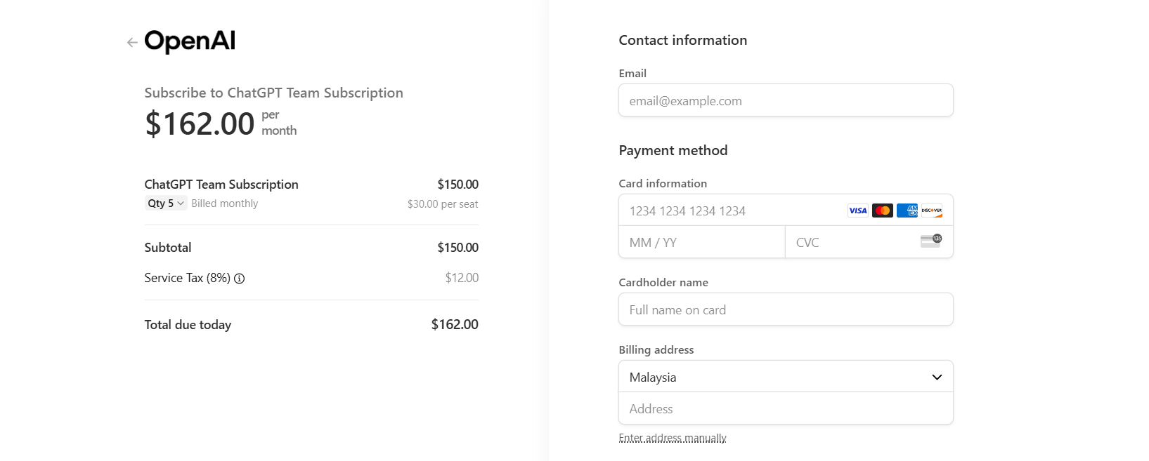Click the MM / YY expiry field
Screen dimensions: 1149x461
coord(702,242)
